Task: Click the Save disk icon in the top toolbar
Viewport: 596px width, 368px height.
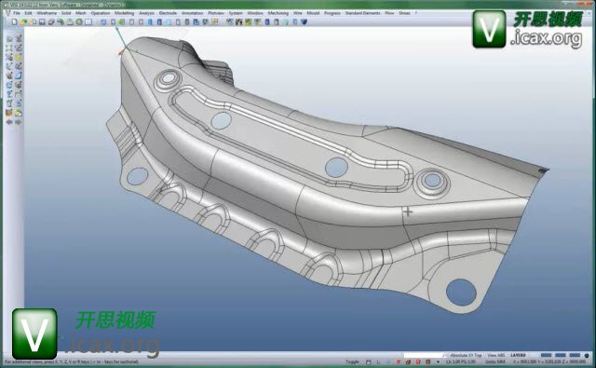Action: tap(41, 22)
